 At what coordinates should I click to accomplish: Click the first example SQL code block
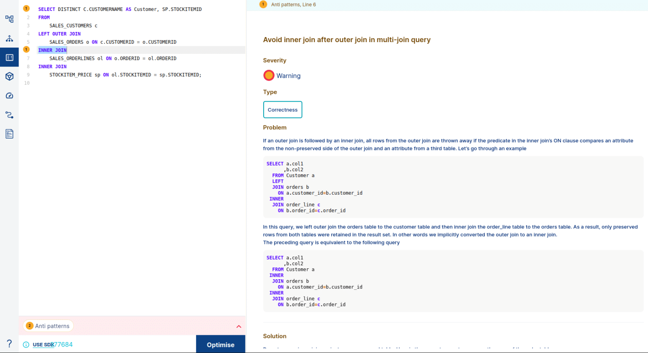point(453,187)
